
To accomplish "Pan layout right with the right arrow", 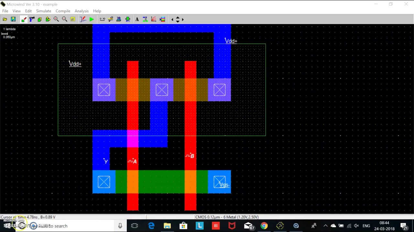I will [x=183, y=19].
